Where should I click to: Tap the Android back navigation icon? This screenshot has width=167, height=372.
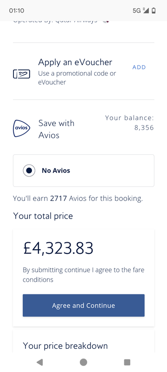click(x=40, y=362)
